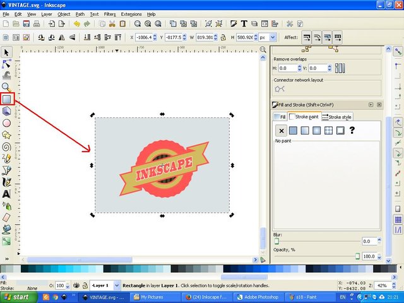This screenshot has width=404, height=303.
Task: Increase the zoom percentage stepper
Action: (x=394, y=283)
